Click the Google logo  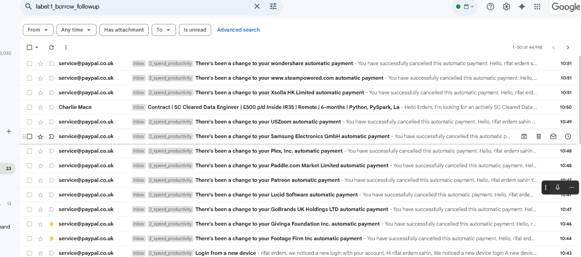pos(565,7)
